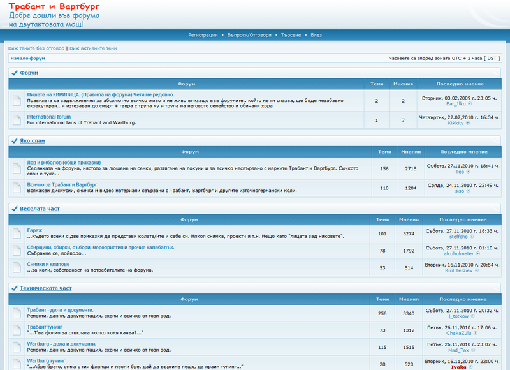This screenshot has height=370, width=510.
Task: Click the forum icon beside Трабант - дела и документи
Action: tap(17, 313)
